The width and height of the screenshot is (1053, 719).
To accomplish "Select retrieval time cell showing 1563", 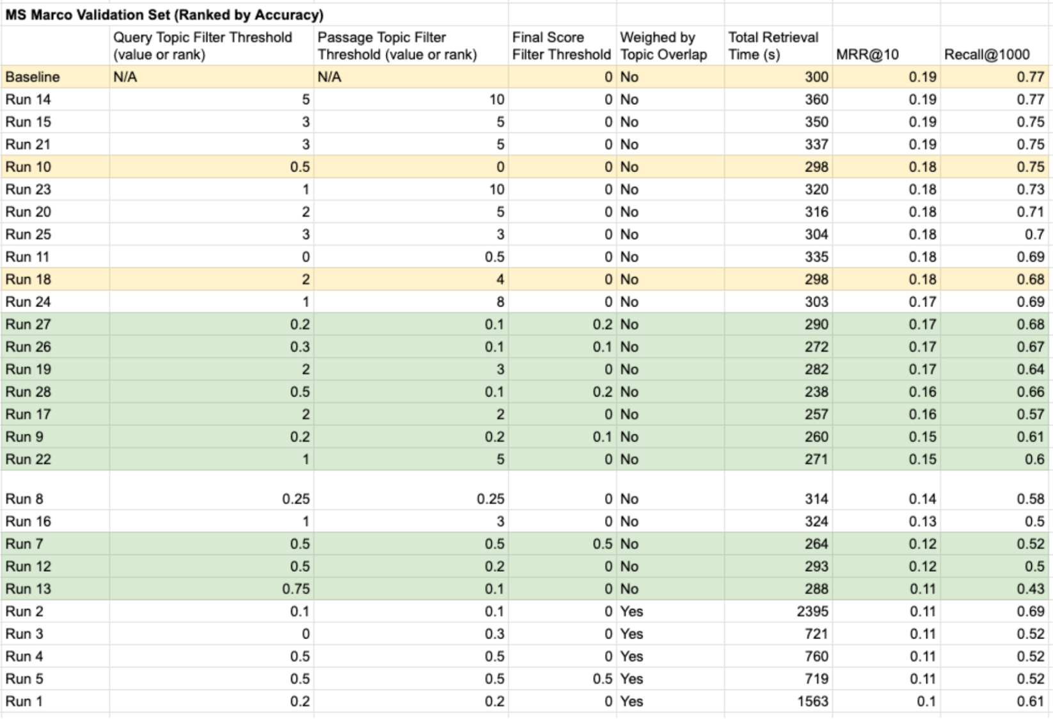I will click(812, 701).
